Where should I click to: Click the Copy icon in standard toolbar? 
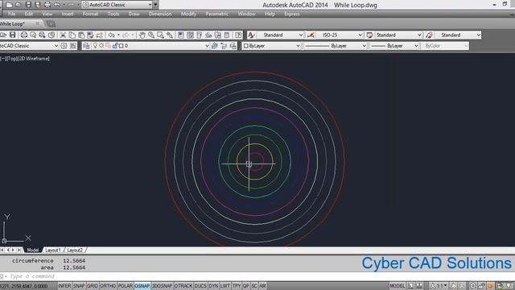point(72,35)
